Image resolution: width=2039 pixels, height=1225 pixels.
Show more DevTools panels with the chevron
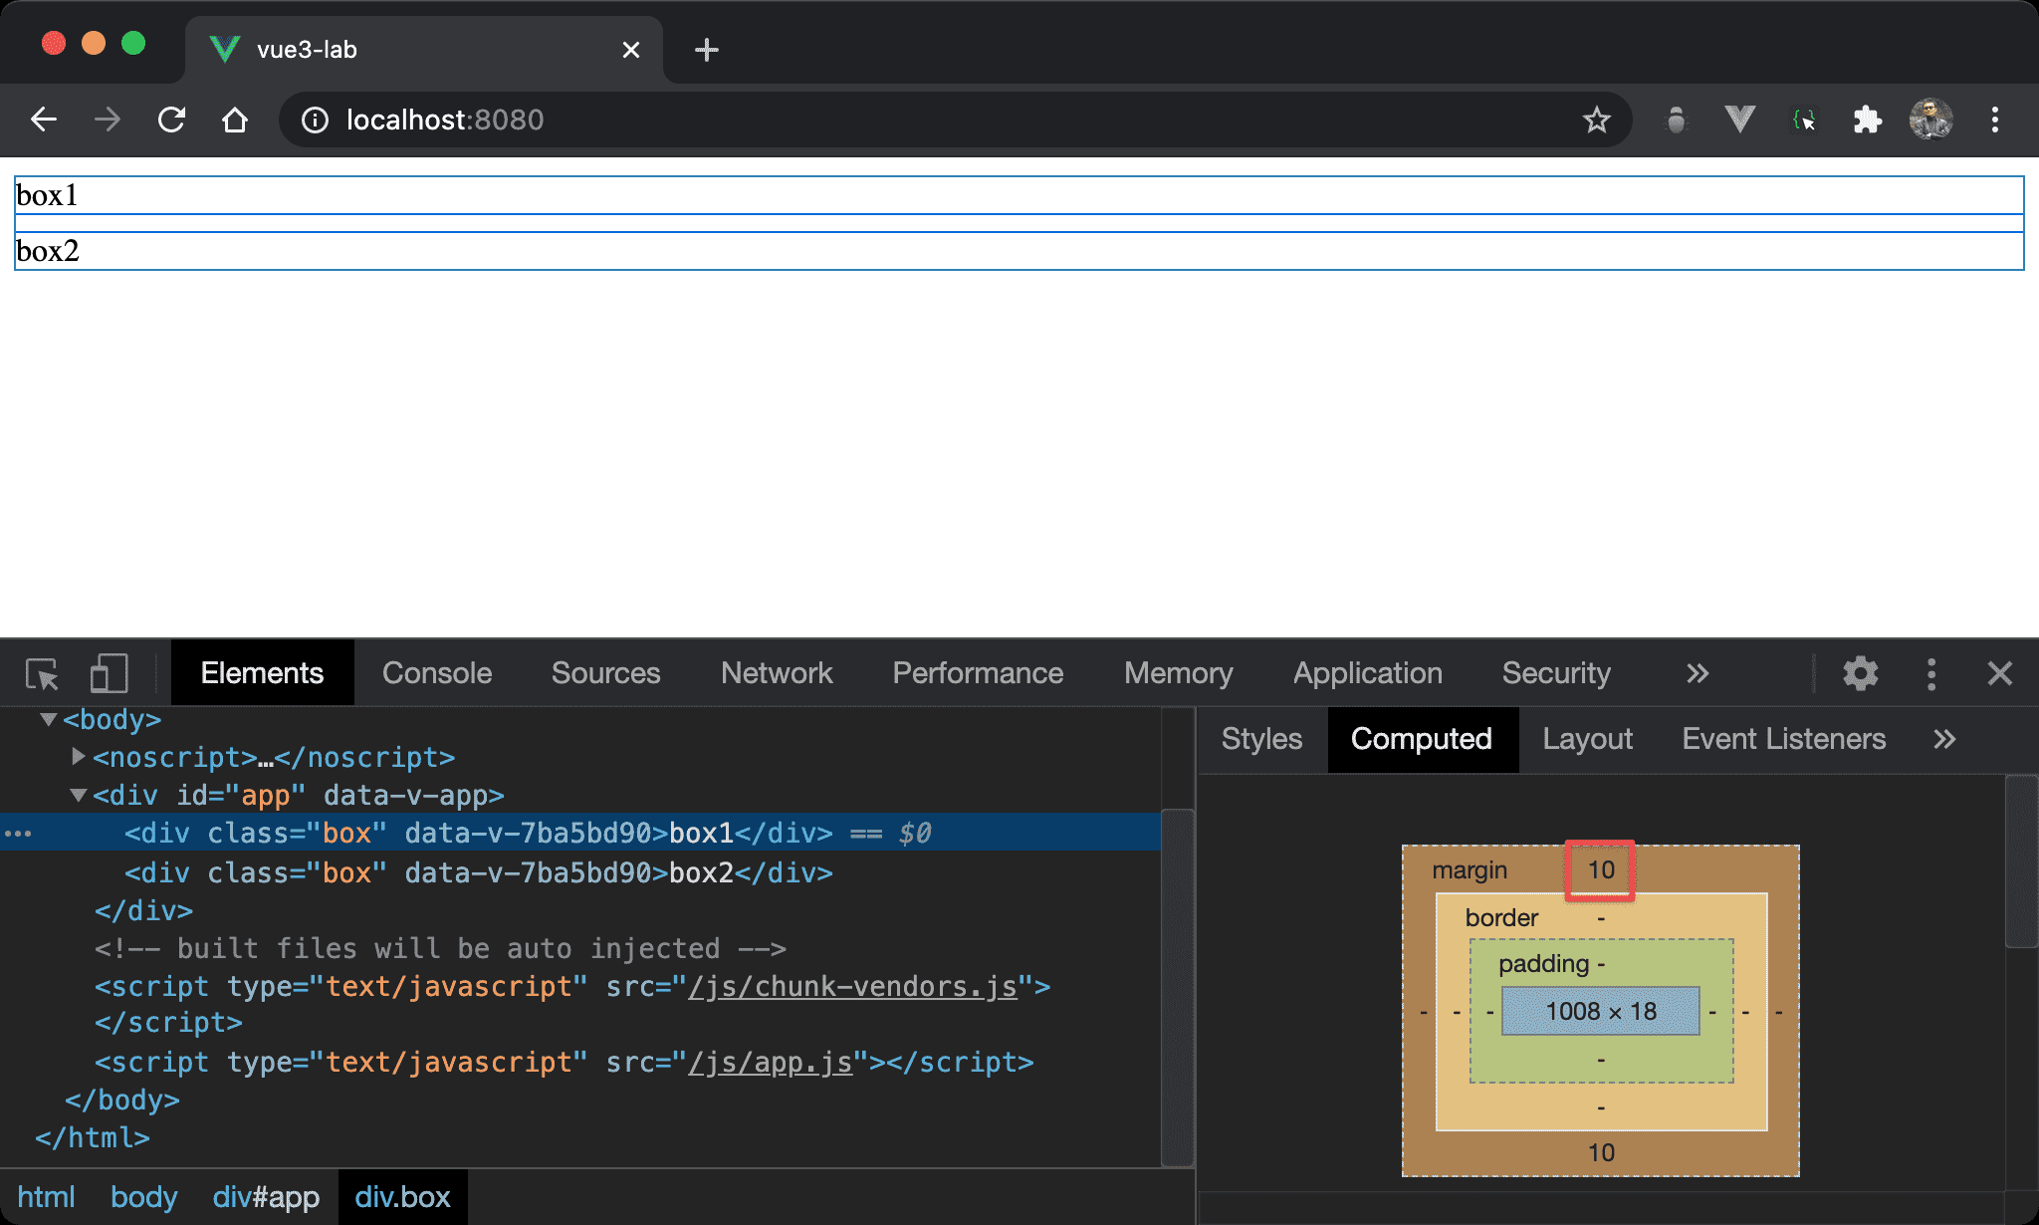point(1698,674)
